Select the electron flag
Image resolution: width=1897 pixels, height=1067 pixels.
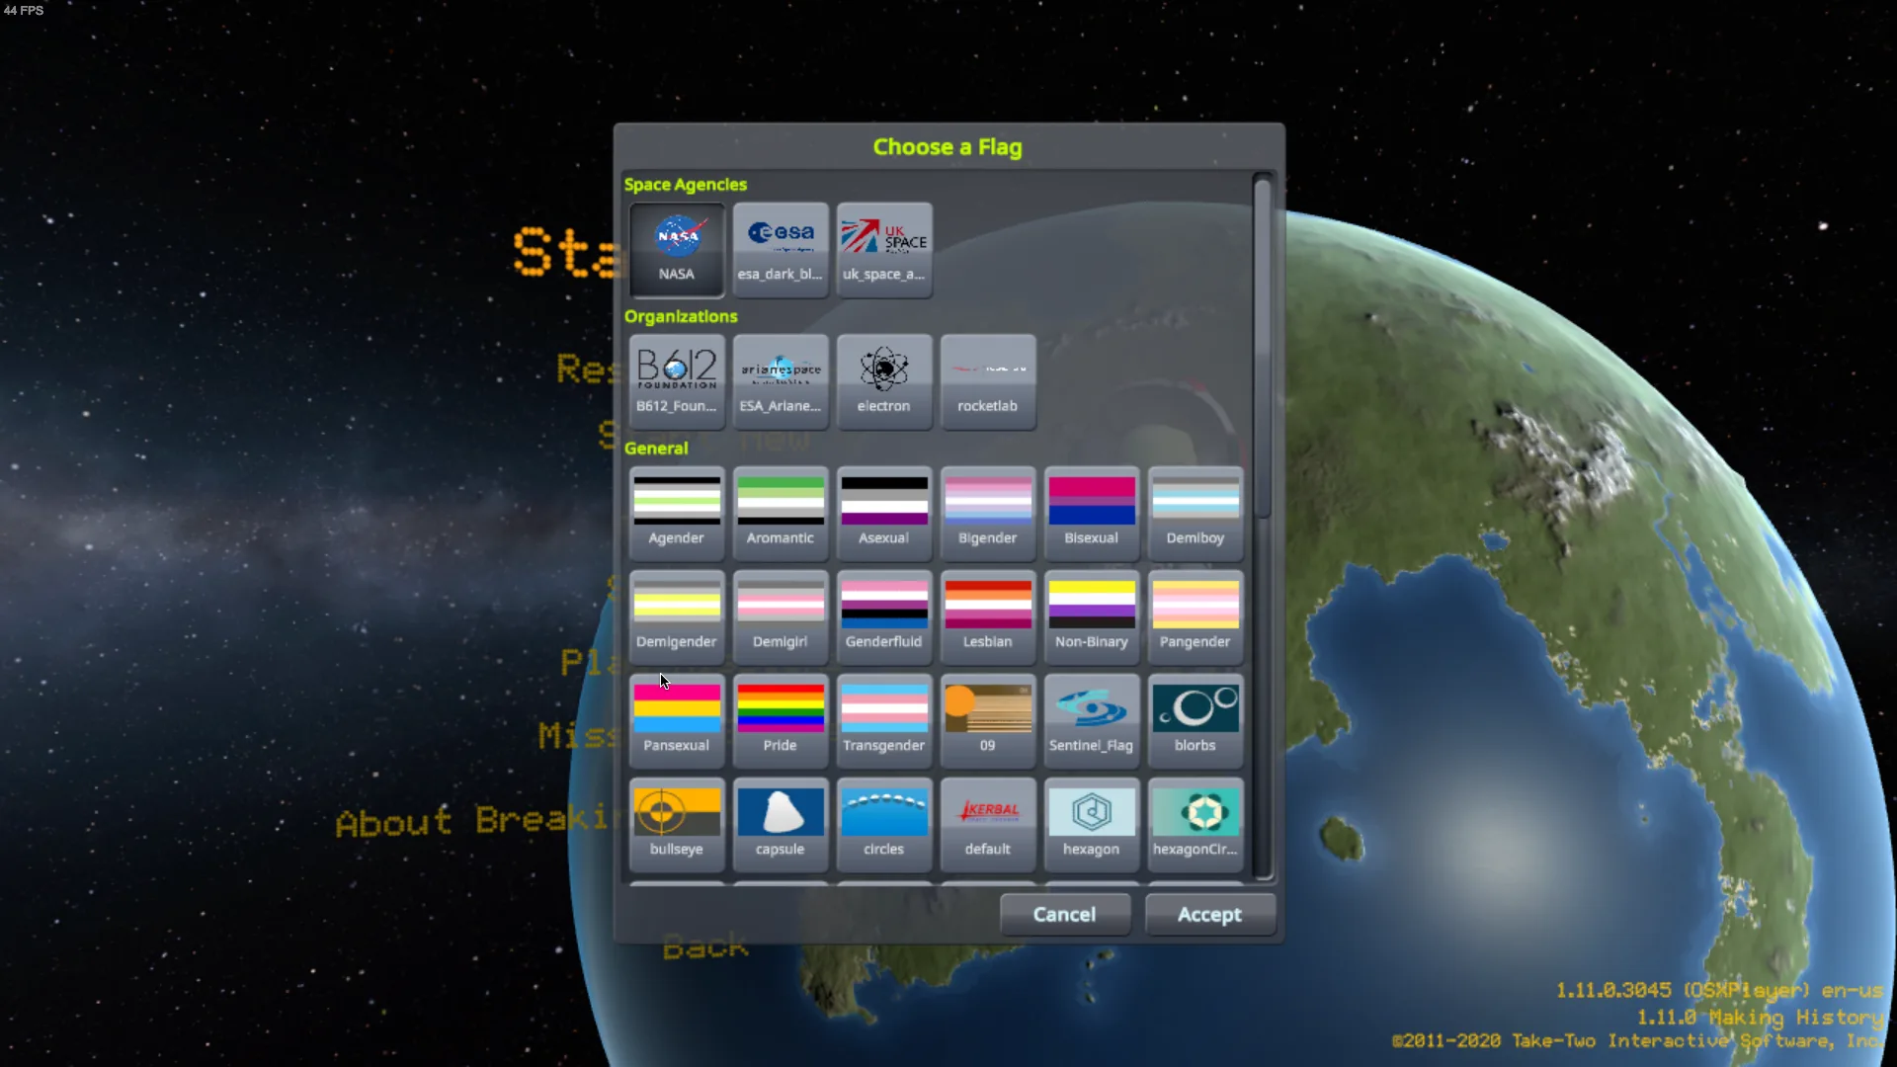(884, 382)
